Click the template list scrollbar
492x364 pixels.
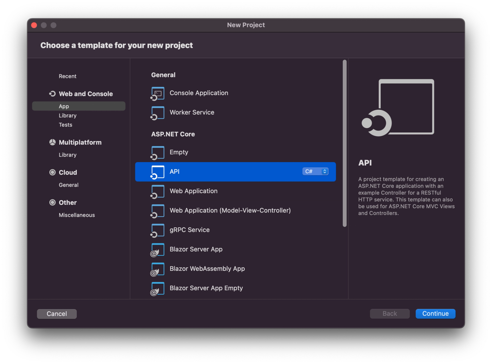[x=344, y=143]
